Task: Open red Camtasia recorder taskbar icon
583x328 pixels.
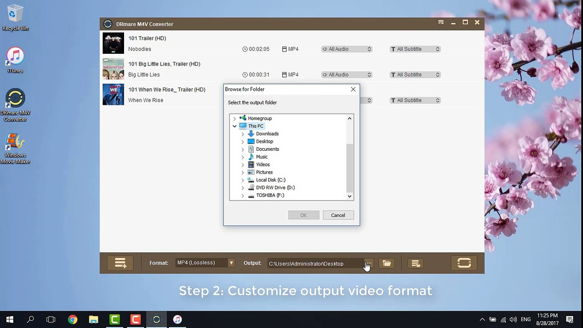Action: [x=135, y=319]
